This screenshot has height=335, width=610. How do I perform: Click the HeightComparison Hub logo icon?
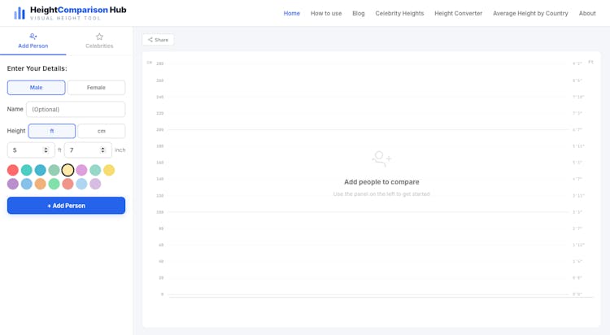(19, 13)
